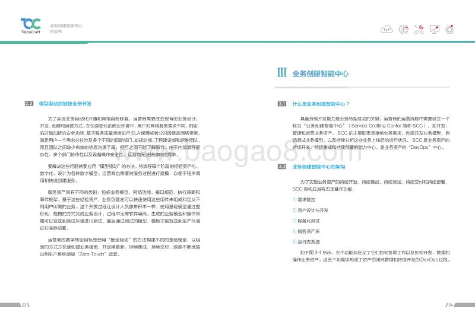Click list item 2) 资产设计与开发
475x322 pixels.
(310, 210)
